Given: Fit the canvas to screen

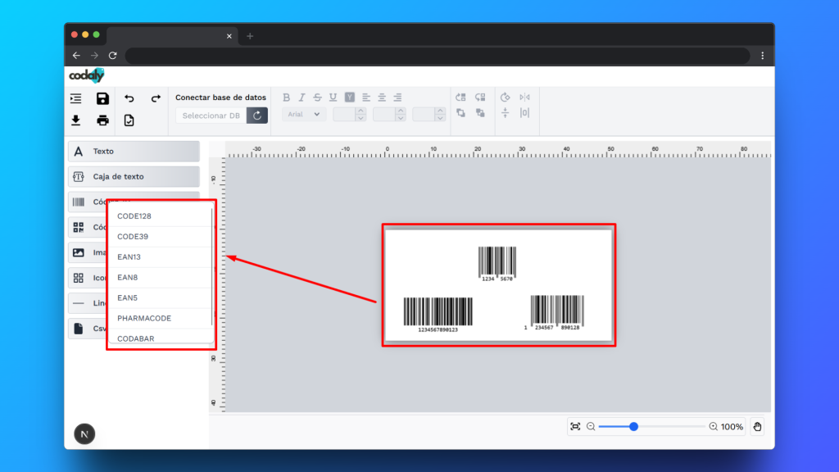Looking at the screenshot, I should click(x=575, y=426).
